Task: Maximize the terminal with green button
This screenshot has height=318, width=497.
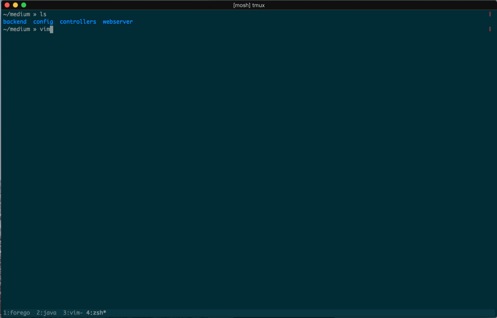Action: click(x=23, y=5)
